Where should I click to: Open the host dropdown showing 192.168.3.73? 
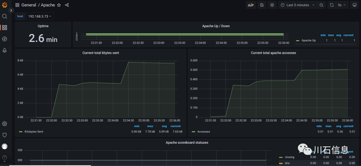[x=40, y=16]
